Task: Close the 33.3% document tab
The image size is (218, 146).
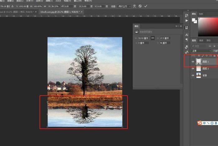Action: tap(36, 12)
